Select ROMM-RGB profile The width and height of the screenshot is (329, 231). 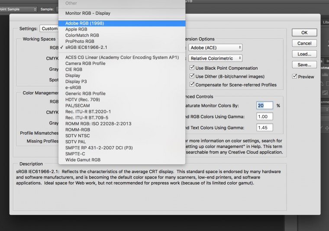pyautogui.click(x=122, y=130)
